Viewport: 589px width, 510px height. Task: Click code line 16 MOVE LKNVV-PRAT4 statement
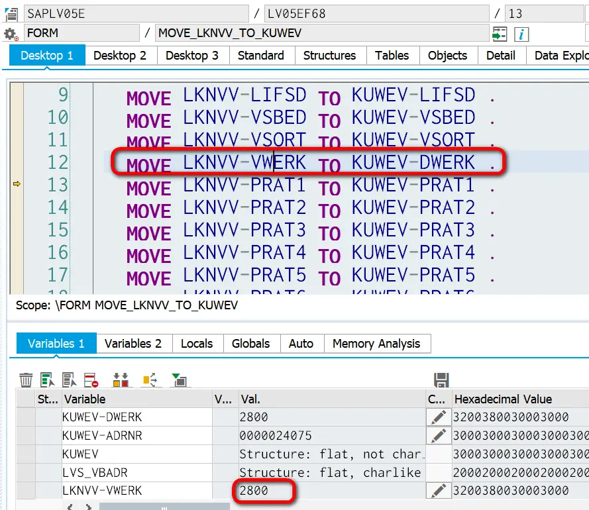click(x=310, y=253)
